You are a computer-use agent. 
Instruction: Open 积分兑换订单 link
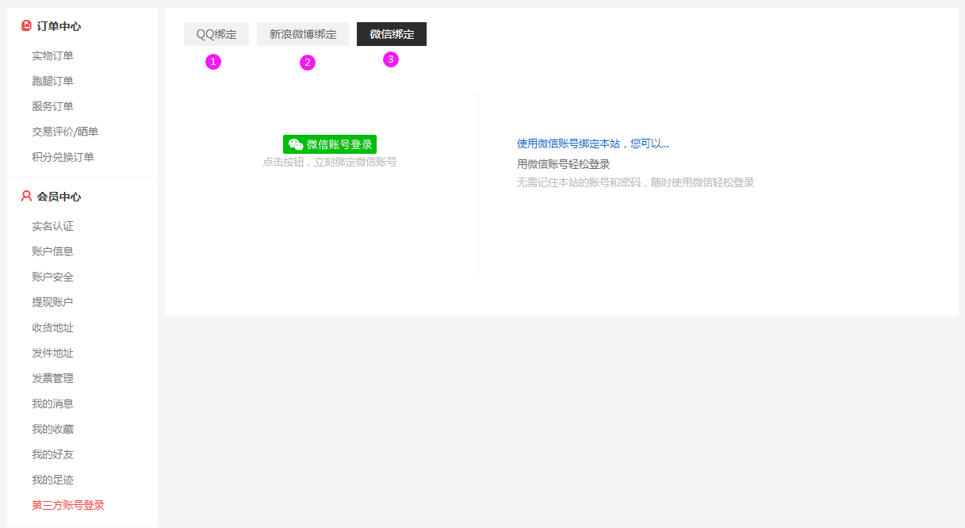pyautogui.click(x=63, y=157)
